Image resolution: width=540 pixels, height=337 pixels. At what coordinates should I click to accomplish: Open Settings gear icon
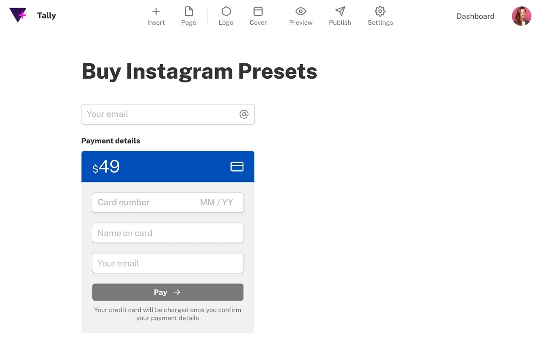tap(380, 11)
